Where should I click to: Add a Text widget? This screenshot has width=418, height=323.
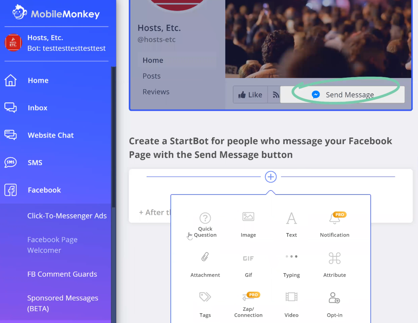[x=292, y=225]
